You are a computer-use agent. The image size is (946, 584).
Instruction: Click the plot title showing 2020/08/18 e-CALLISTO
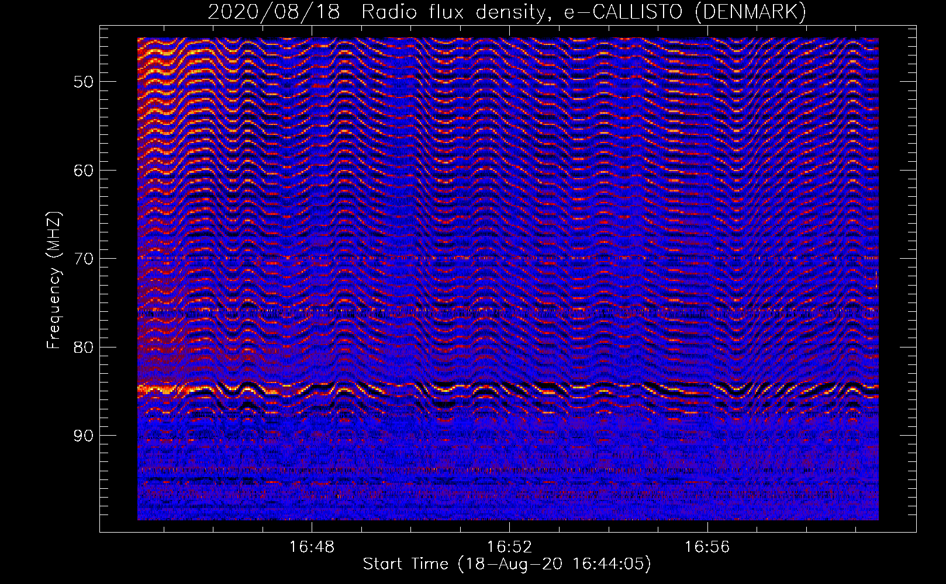point(507,12)
